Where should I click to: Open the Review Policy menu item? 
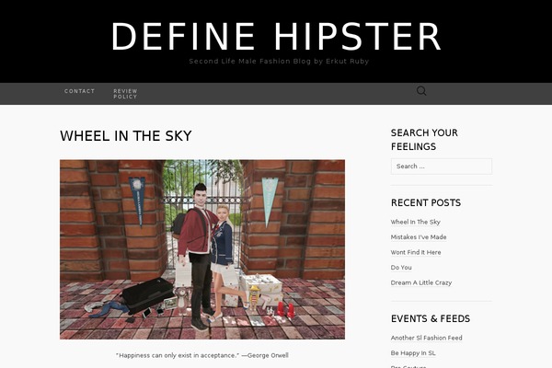click(125, 94)
